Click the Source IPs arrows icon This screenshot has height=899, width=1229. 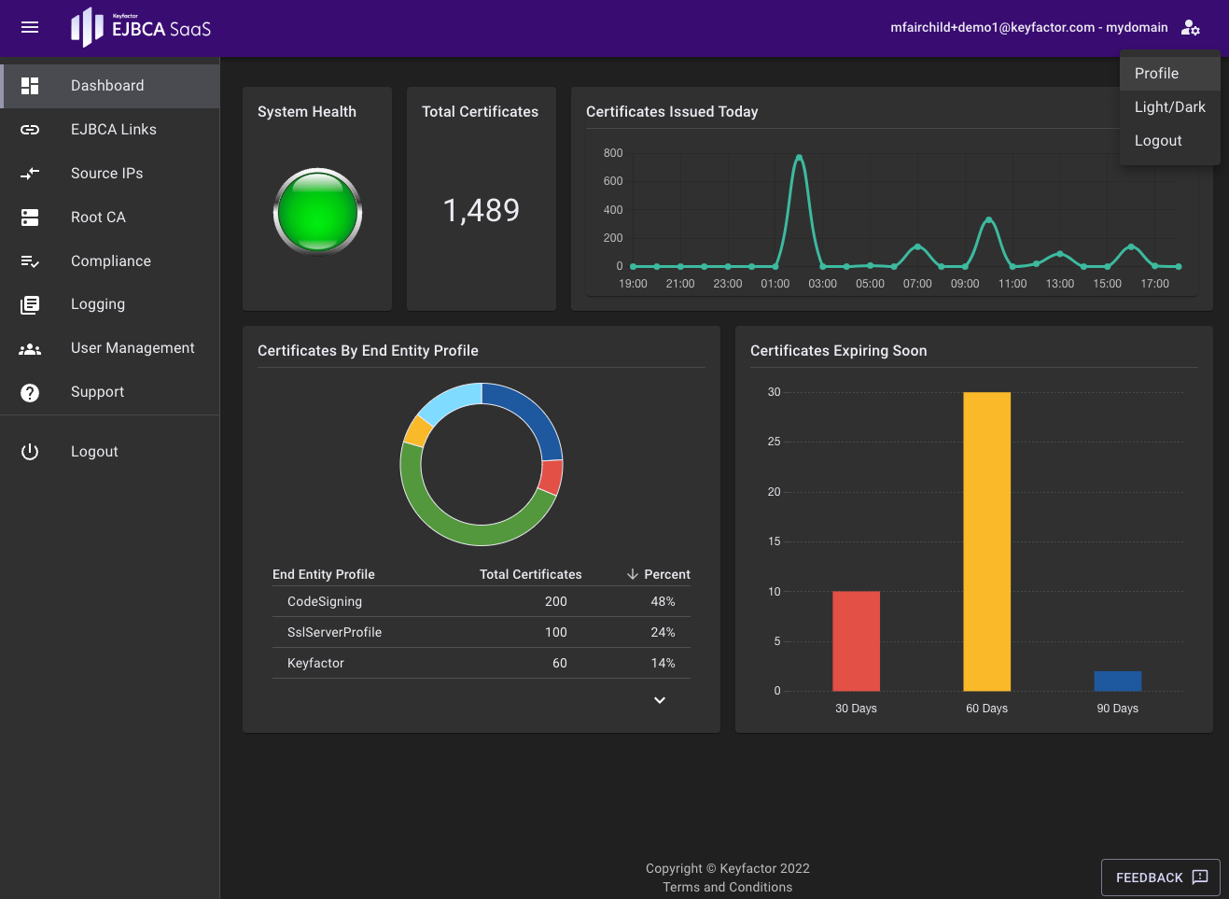[x=30, y=174]
